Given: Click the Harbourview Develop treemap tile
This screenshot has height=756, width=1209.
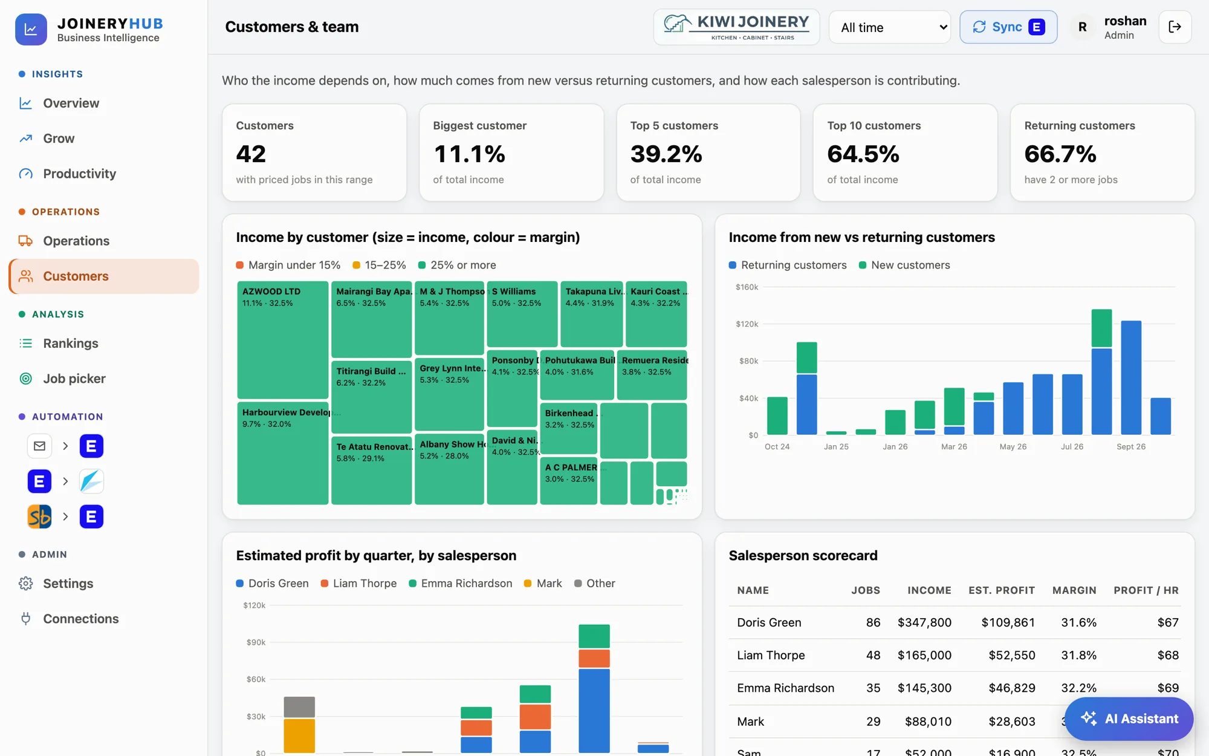Looking at the screenshot, I should pos(283,453).
